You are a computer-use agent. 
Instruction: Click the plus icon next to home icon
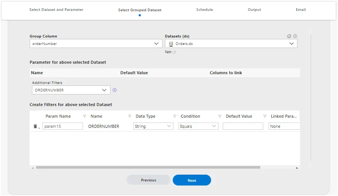coord(295,36)
